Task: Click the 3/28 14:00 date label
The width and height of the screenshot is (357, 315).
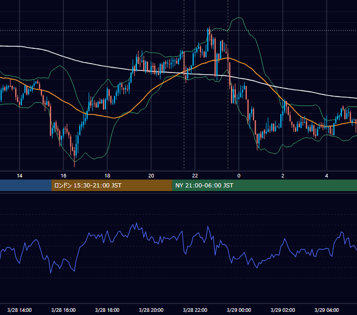Action: (x=19, y=310)
